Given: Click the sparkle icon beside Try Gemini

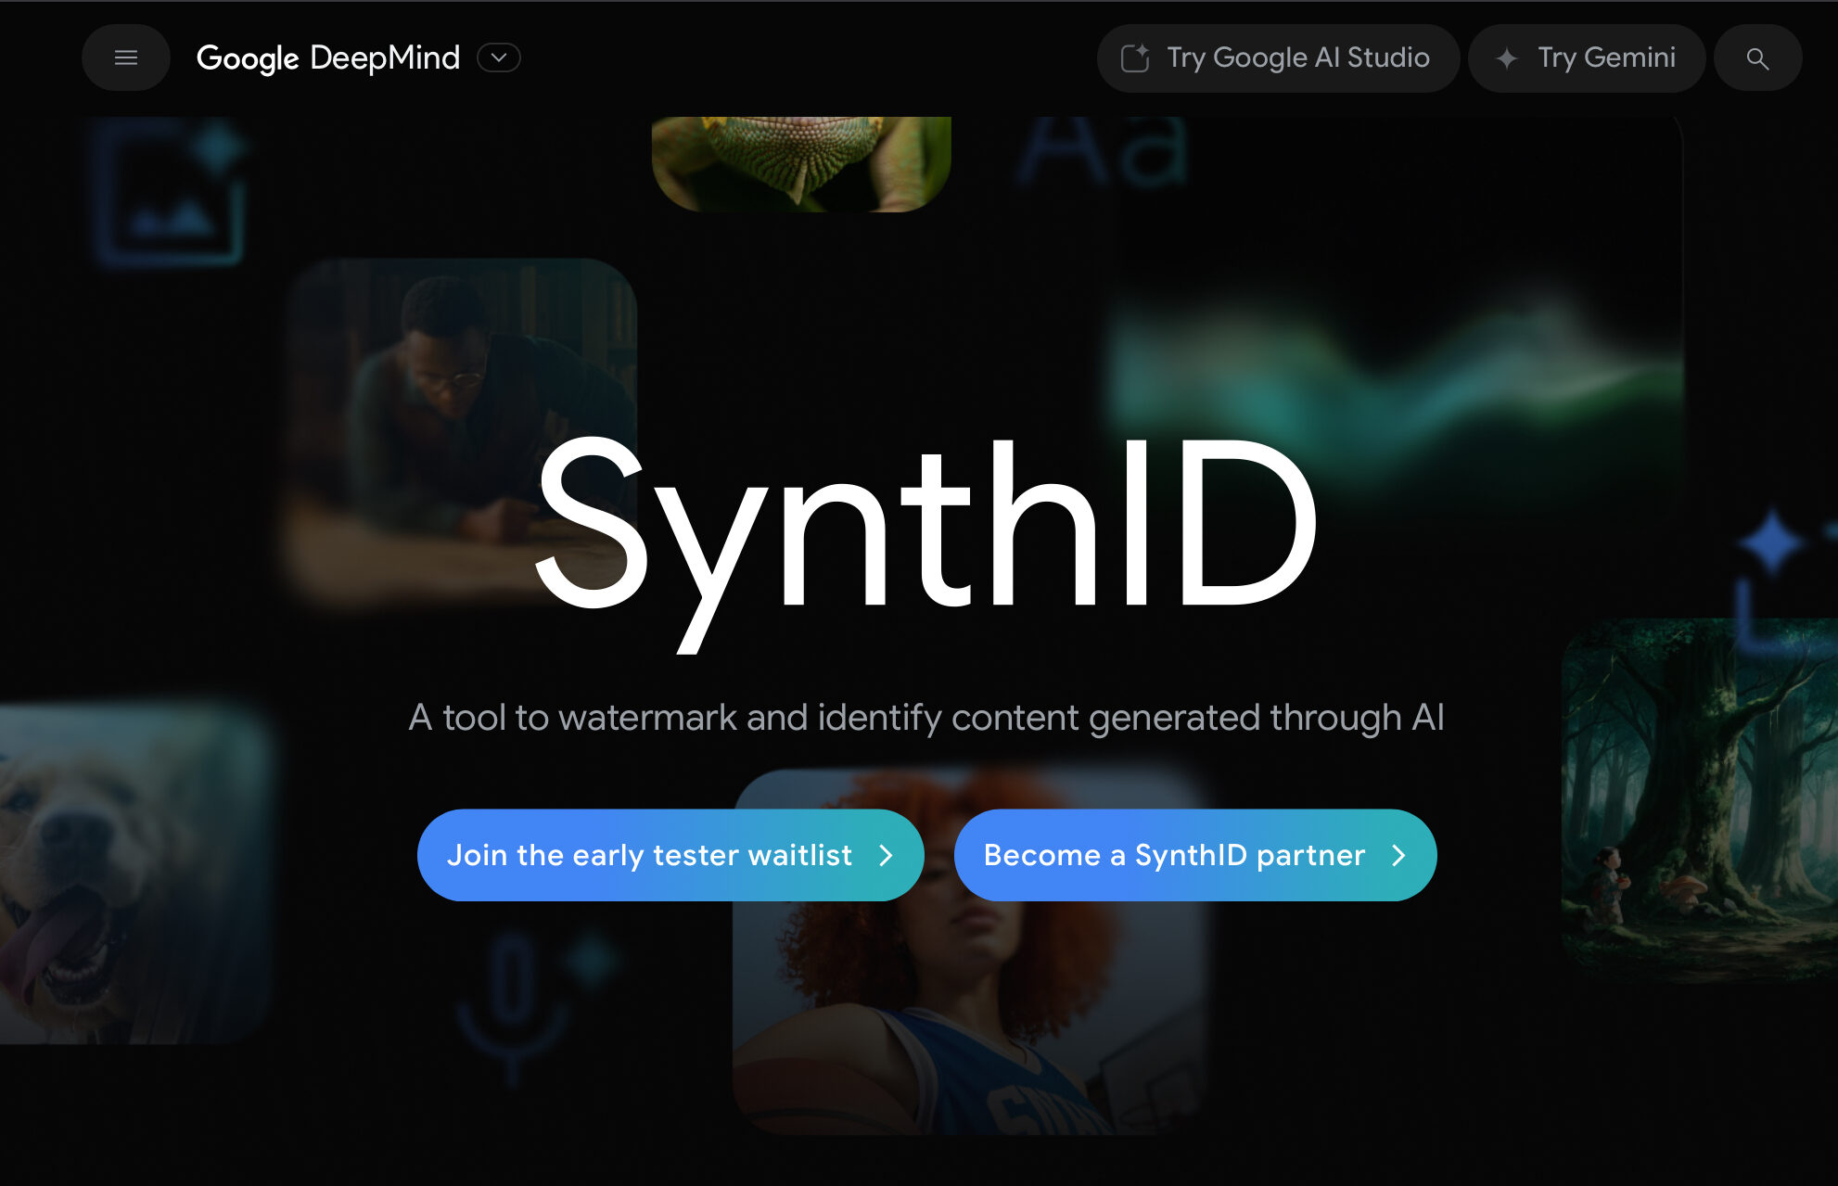Looking at the screenshot, I should pyautogui.click(x=1508, y=58).
